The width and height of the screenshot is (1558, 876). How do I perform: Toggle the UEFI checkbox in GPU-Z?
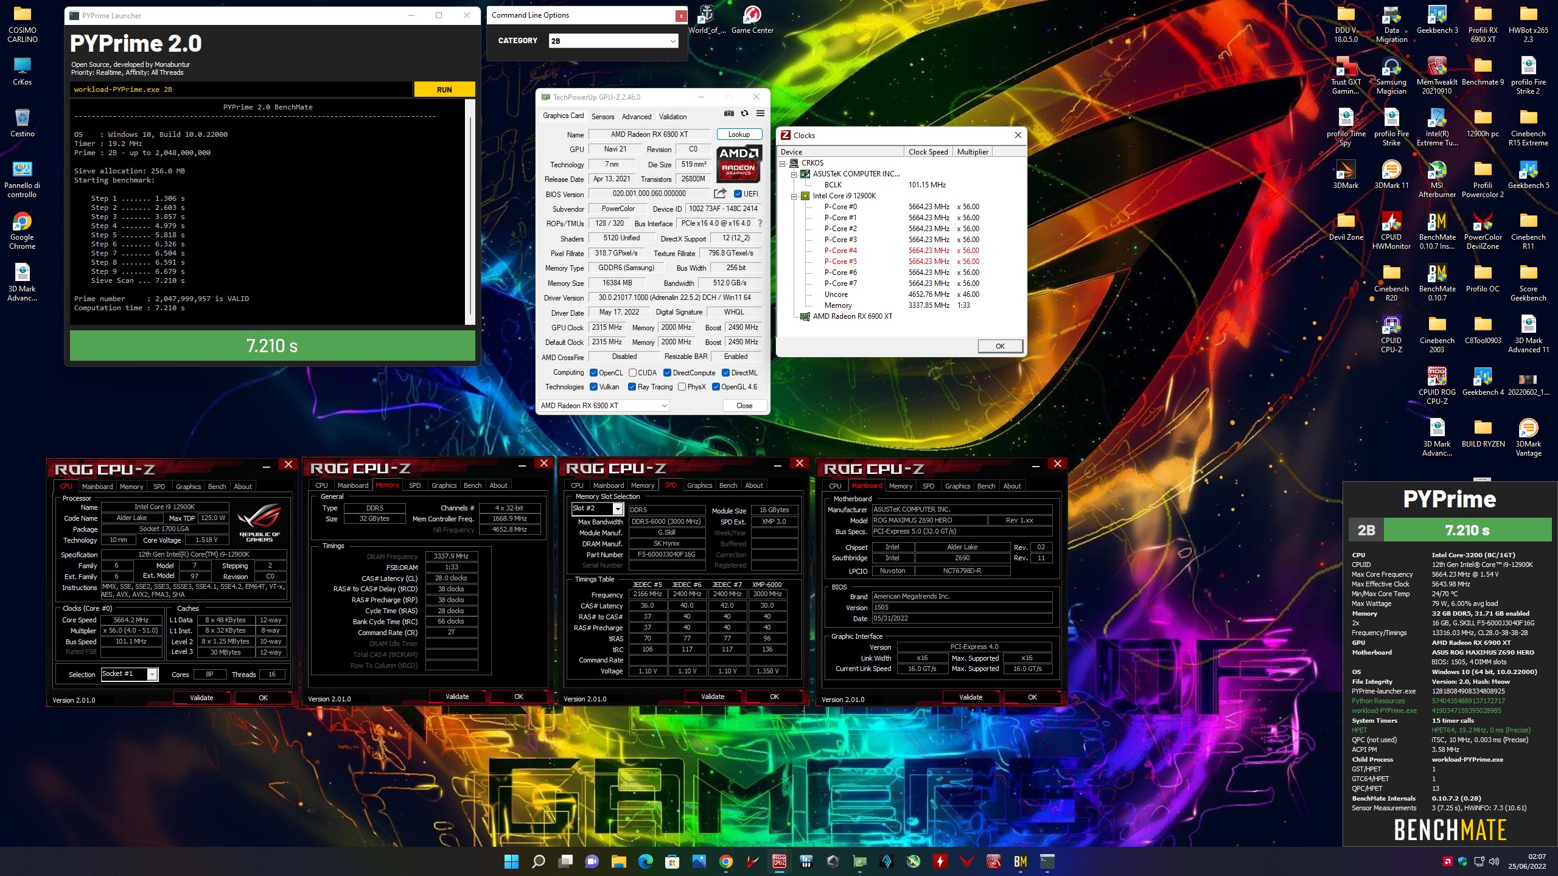click(x=738, y=194)
